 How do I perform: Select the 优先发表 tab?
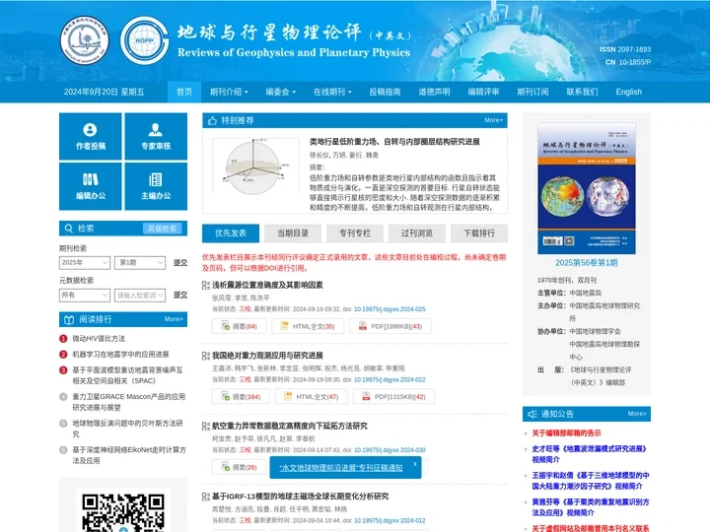pos(231,233)
